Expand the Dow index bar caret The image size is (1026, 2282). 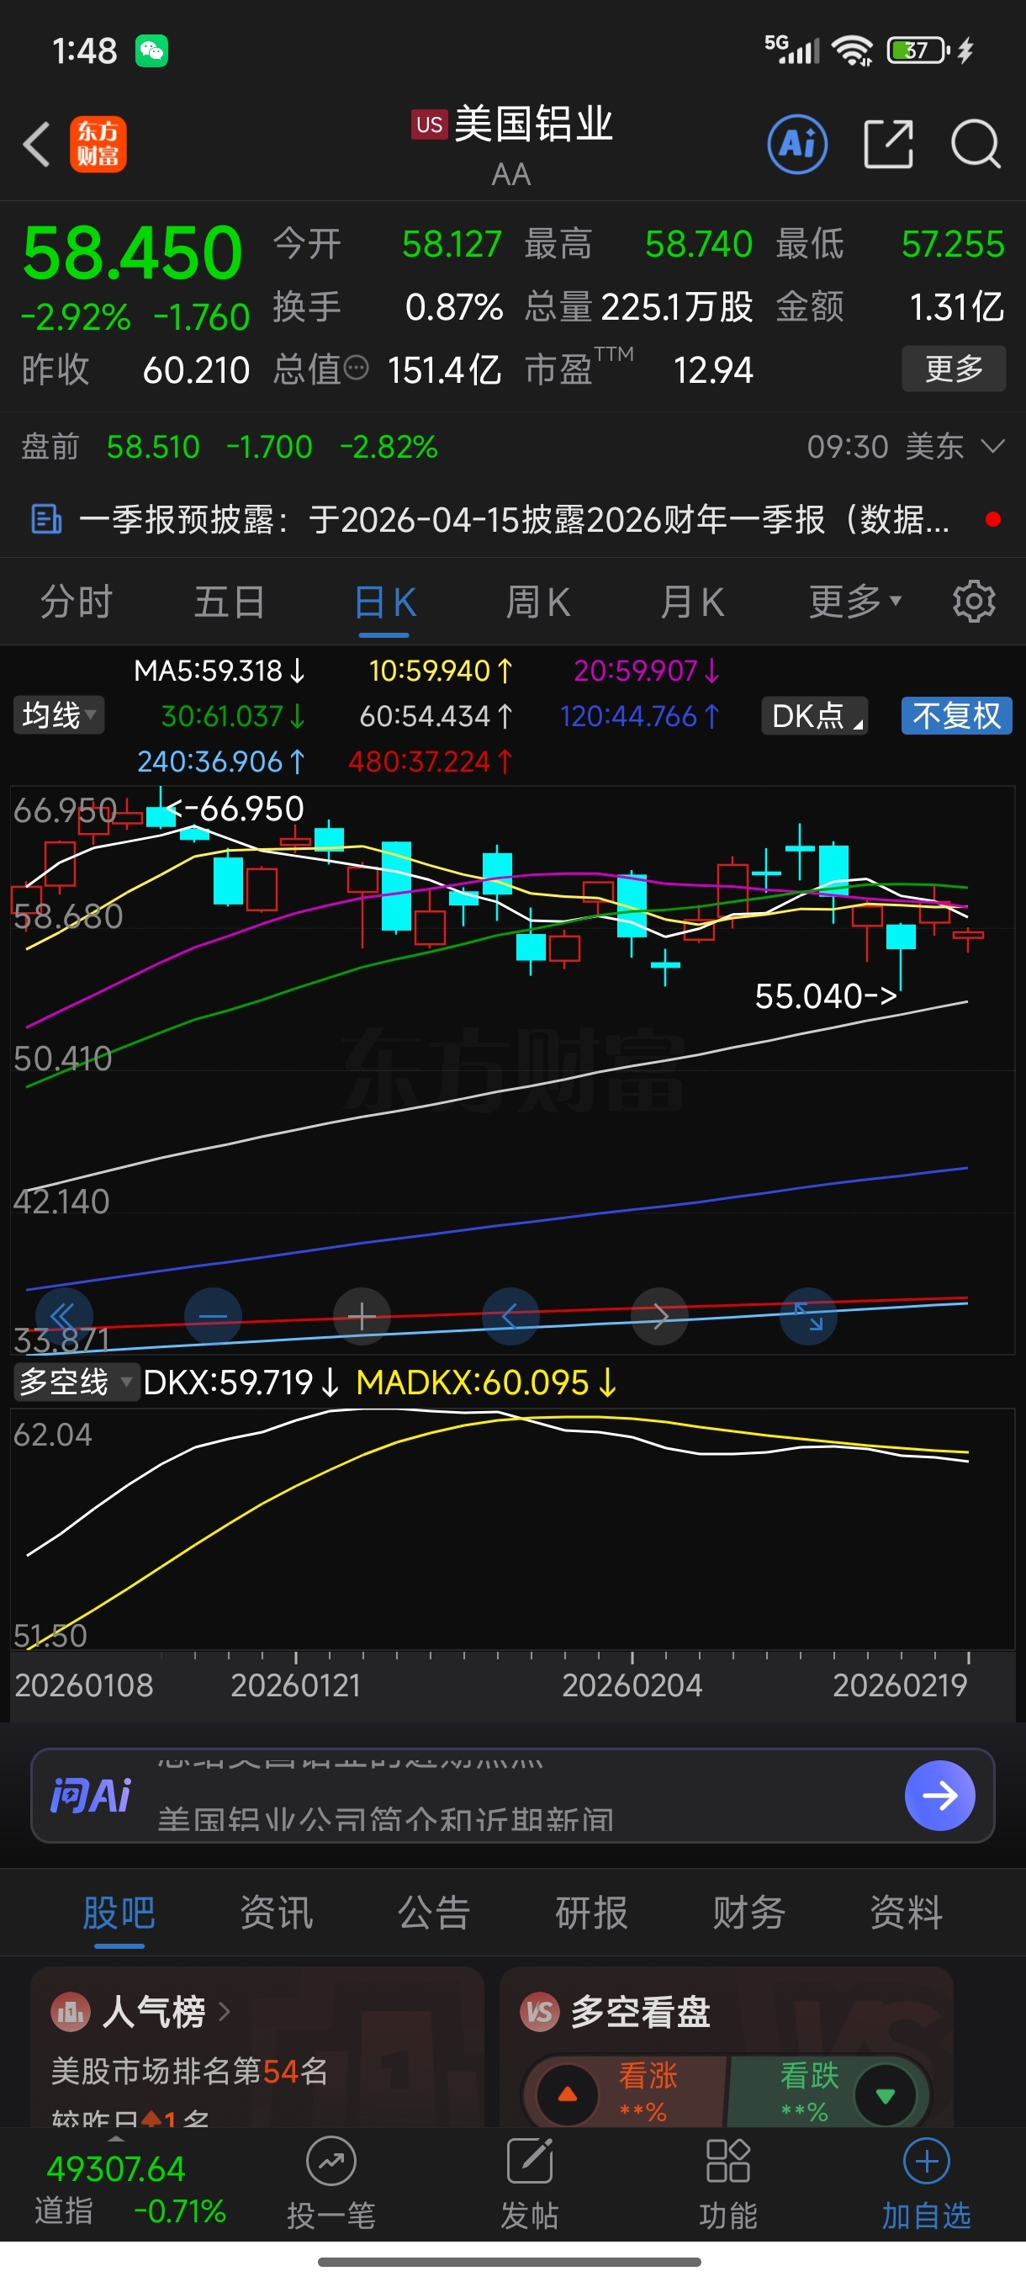(115, 2138)
